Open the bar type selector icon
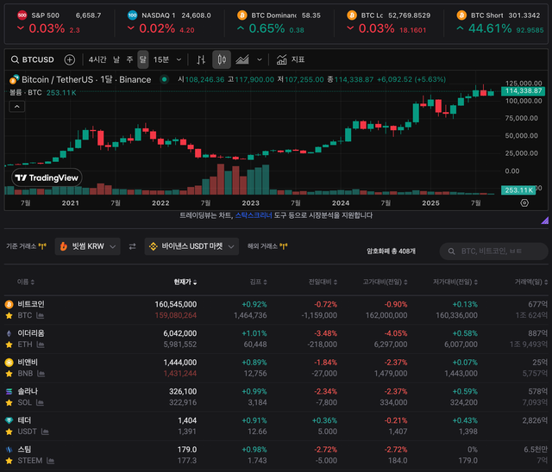Screen dimensions: 552x472 [x=201, y=60]
